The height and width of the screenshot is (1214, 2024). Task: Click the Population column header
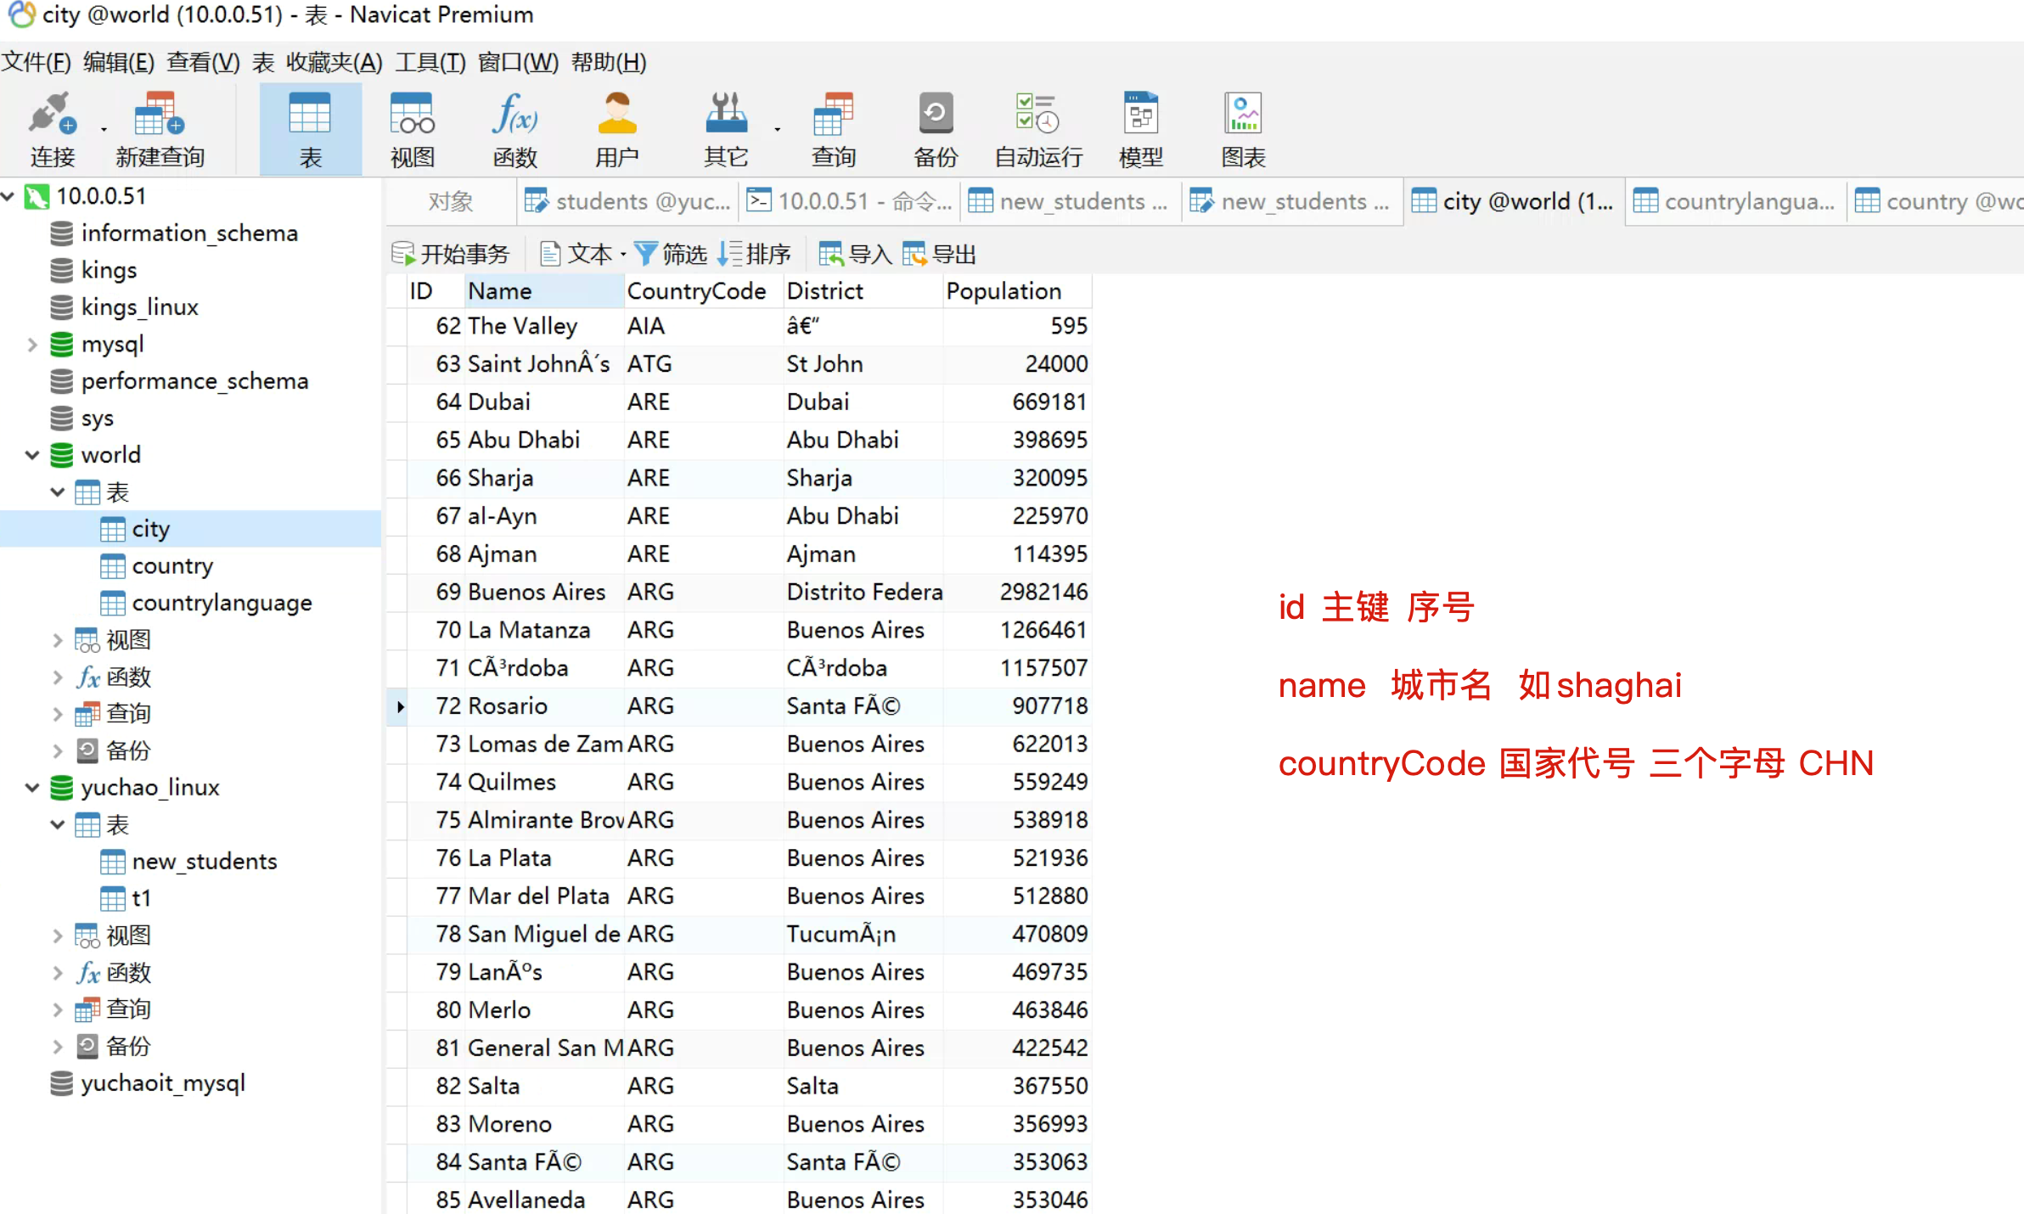1004,291
